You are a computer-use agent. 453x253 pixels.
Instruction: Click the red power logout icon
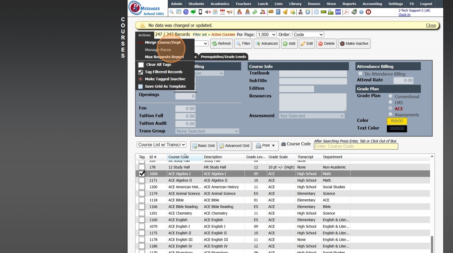click(368, 12)
